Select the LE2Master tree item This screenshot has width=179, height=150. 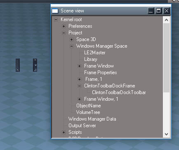coord(95,53)
